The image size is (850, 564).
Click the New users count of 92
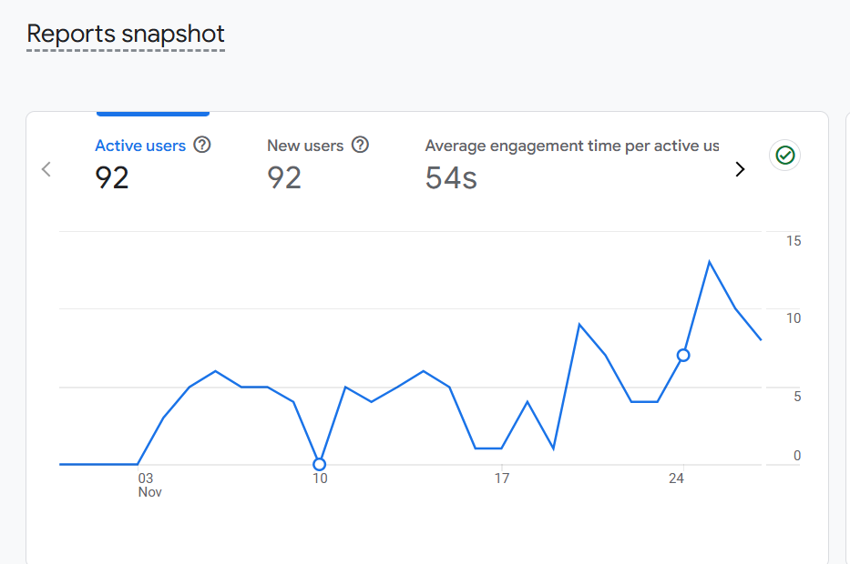pyautogui.click(x=284, y=177)
